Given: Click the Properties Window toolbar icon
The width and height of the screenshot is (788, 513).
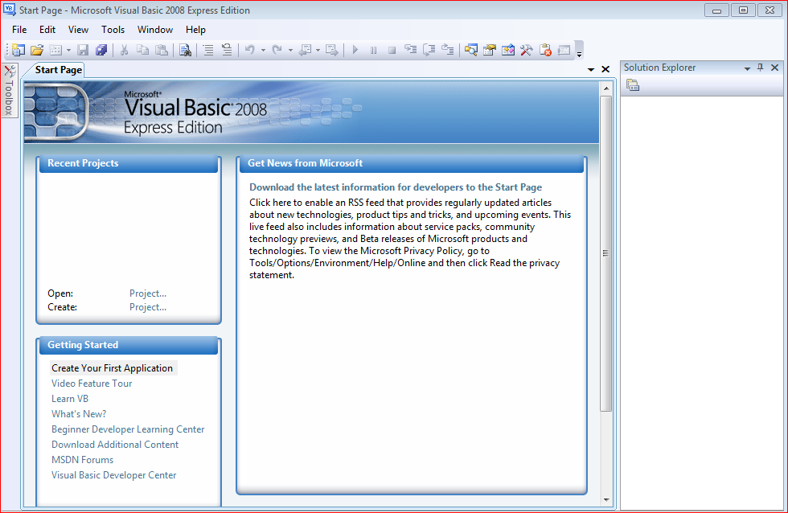Looking at the screenshot, I should (x=490, y=50).
